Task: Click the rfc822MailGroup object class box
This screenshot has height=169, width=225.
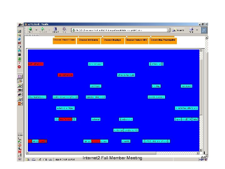Action: point(37,97)
